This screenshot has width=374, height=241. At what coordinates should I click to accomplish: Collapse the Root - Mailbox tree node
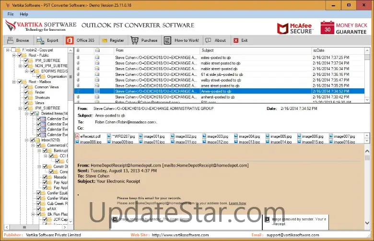pos(14,82)
